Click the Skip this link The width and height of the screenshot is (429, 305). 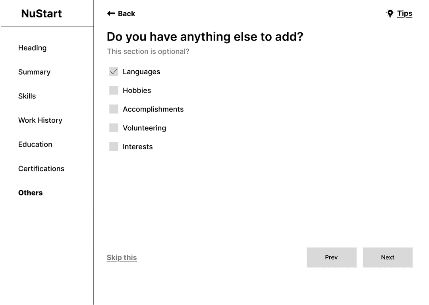[122, 258]
